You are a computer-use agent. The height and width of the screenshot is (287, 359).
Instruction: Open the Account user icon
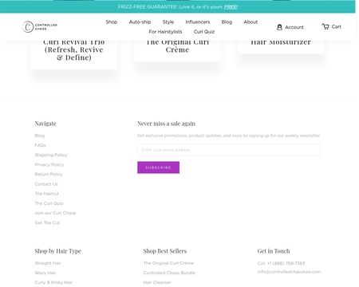pyautogui.click(x=279, y=27)
